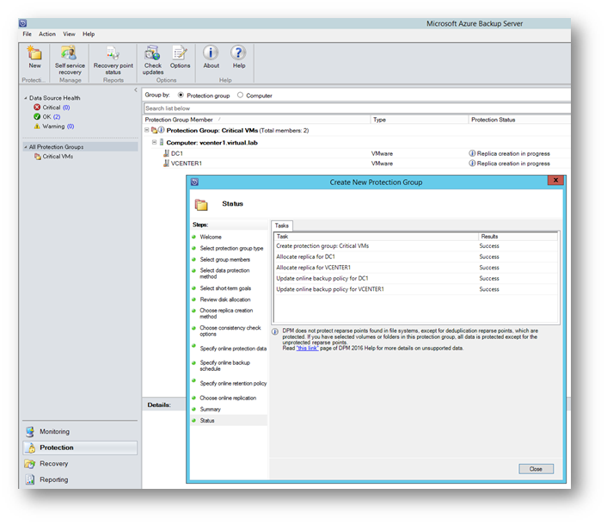Screen dimensions: 607x525
Task: Collapse the Data Source Health tree
Action: 26,98
